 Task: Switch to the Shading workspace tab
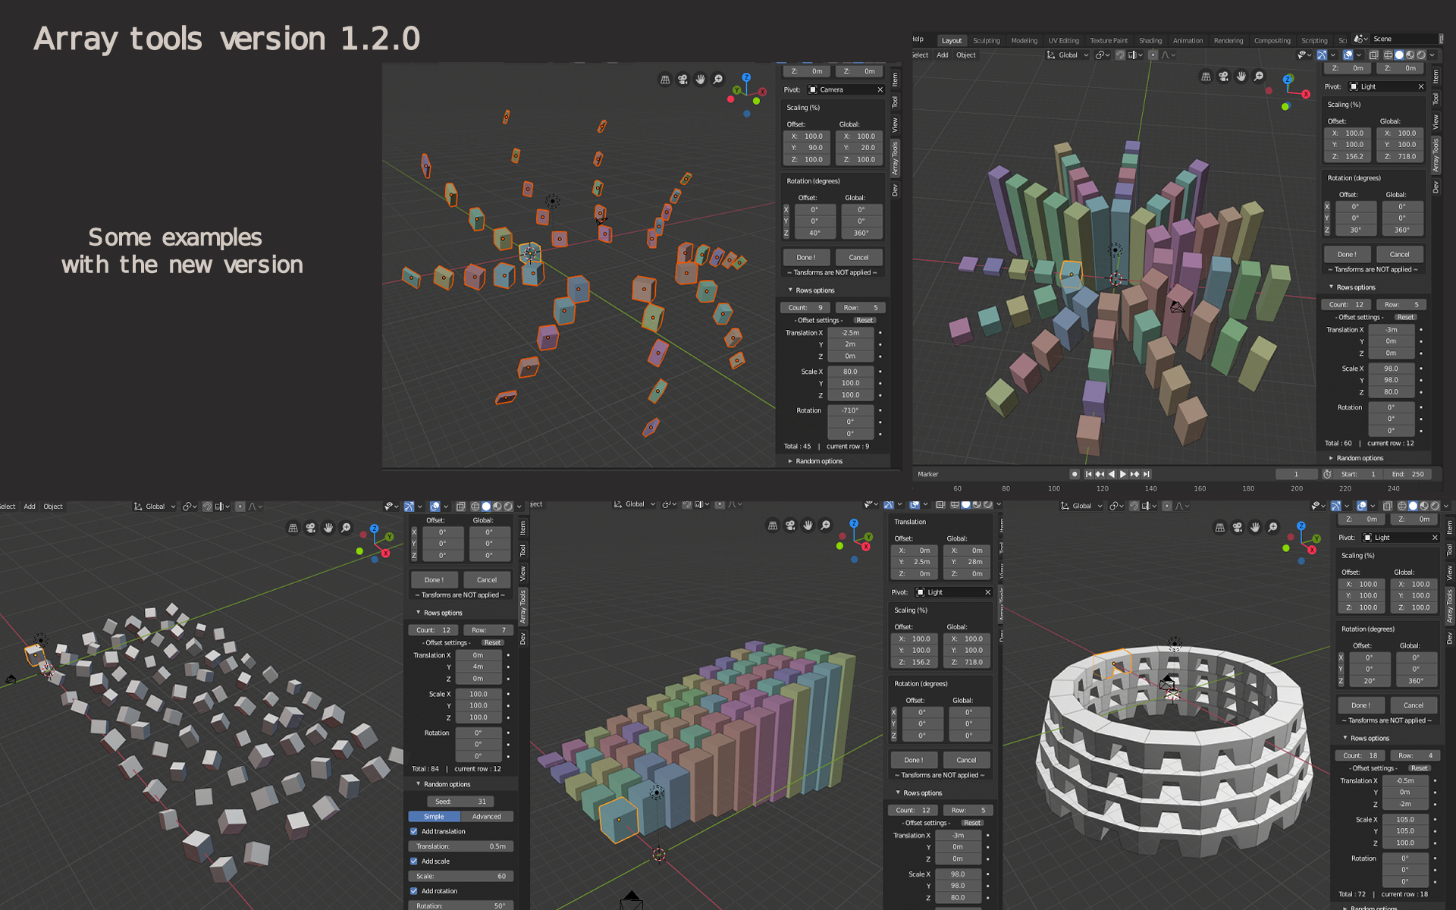click(1150, 40)
